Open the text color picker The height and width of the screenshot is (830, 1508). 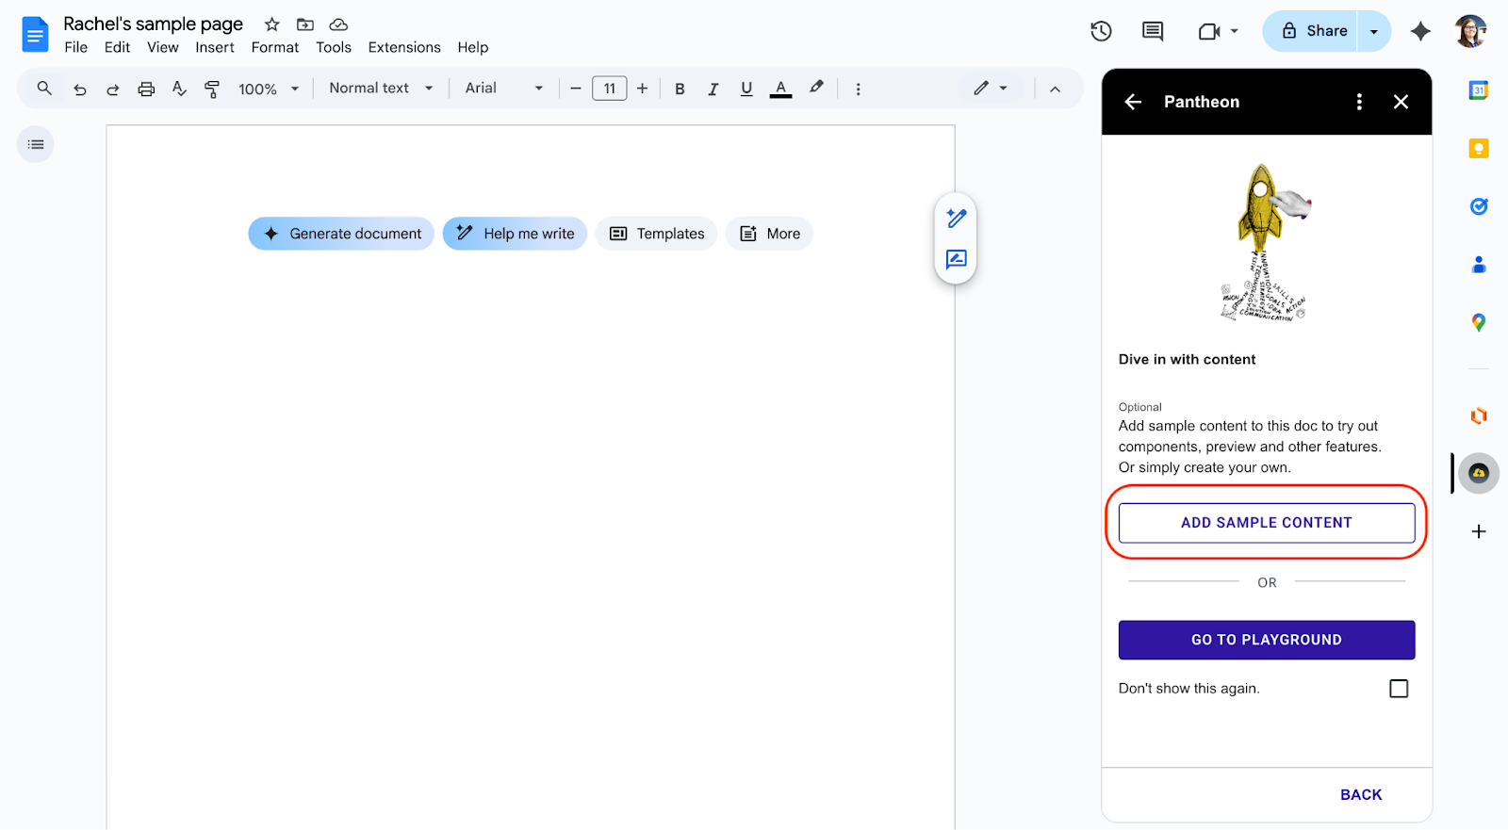[x=780, y=89]
